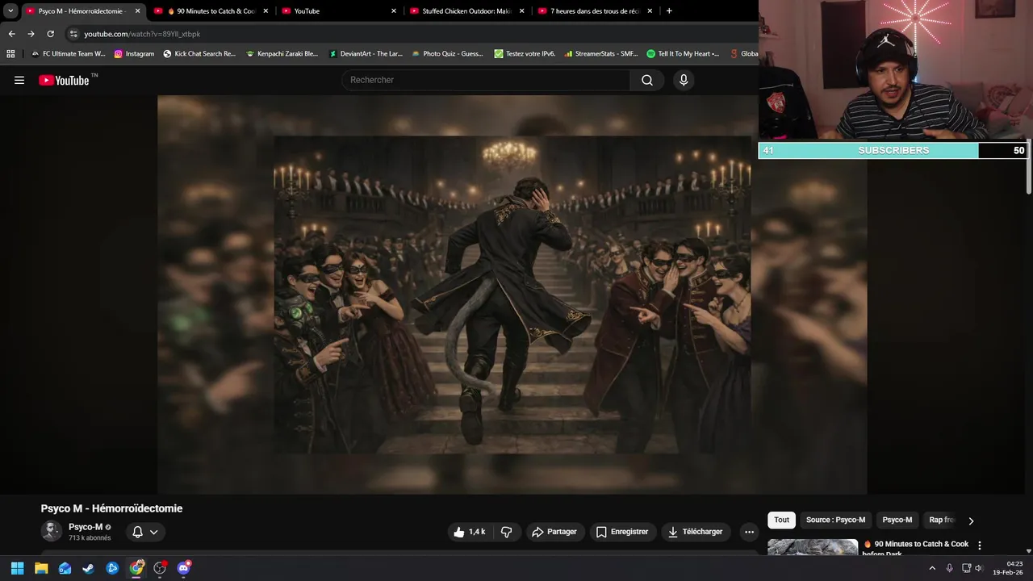Viewport: 1033px width, 581px height.
Task: Click the Partager share button
Action: click(554, 532)
